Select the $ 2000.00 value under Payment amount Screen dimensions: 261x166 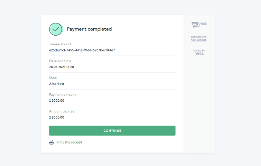click(x=57, y=101)
